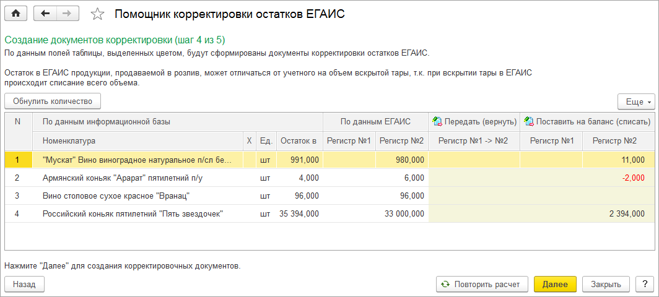The image size is (659, 297).
Task: Select the 'Мускат' wine row
Action: 137,160
